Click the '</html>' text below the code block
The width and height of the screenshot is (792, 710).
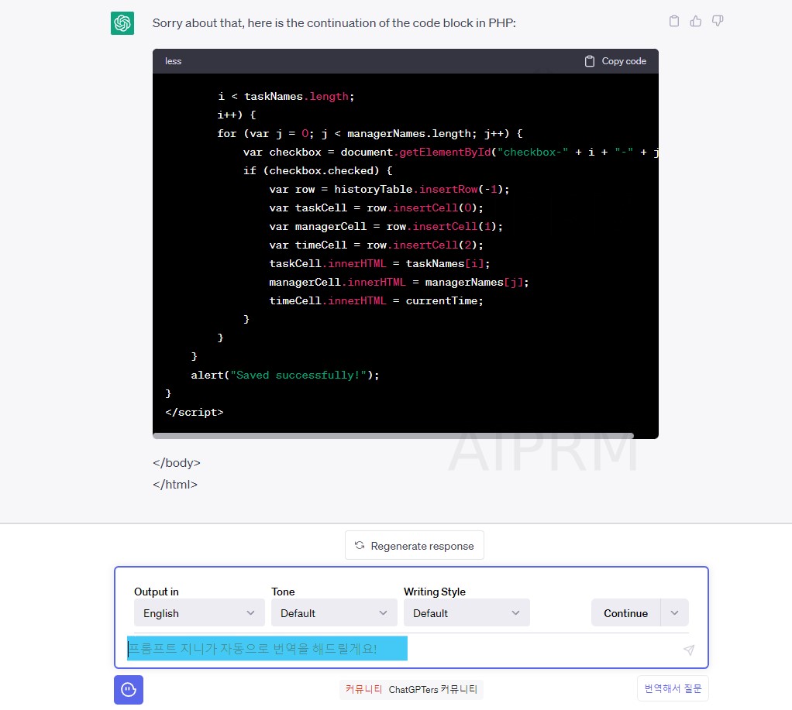pyautogui.click(x=175, y=485)
